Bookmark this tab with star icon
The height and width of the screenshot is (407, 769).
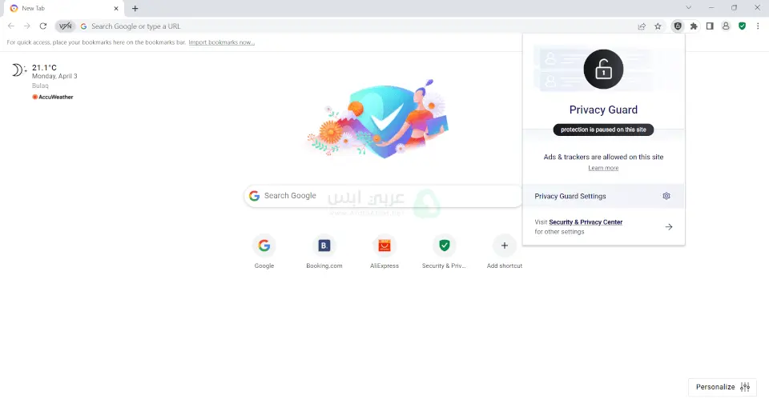point(658,26)
